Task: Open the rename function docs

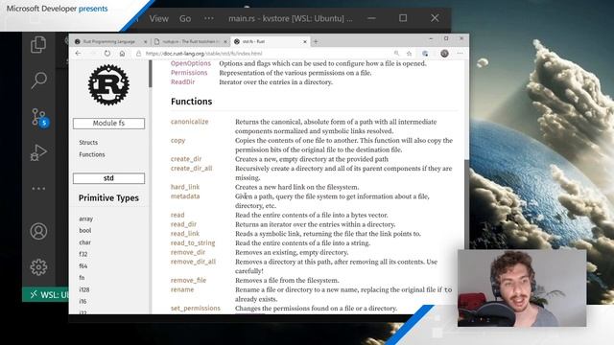Action: pyautogui.click(x=182, y=289)
